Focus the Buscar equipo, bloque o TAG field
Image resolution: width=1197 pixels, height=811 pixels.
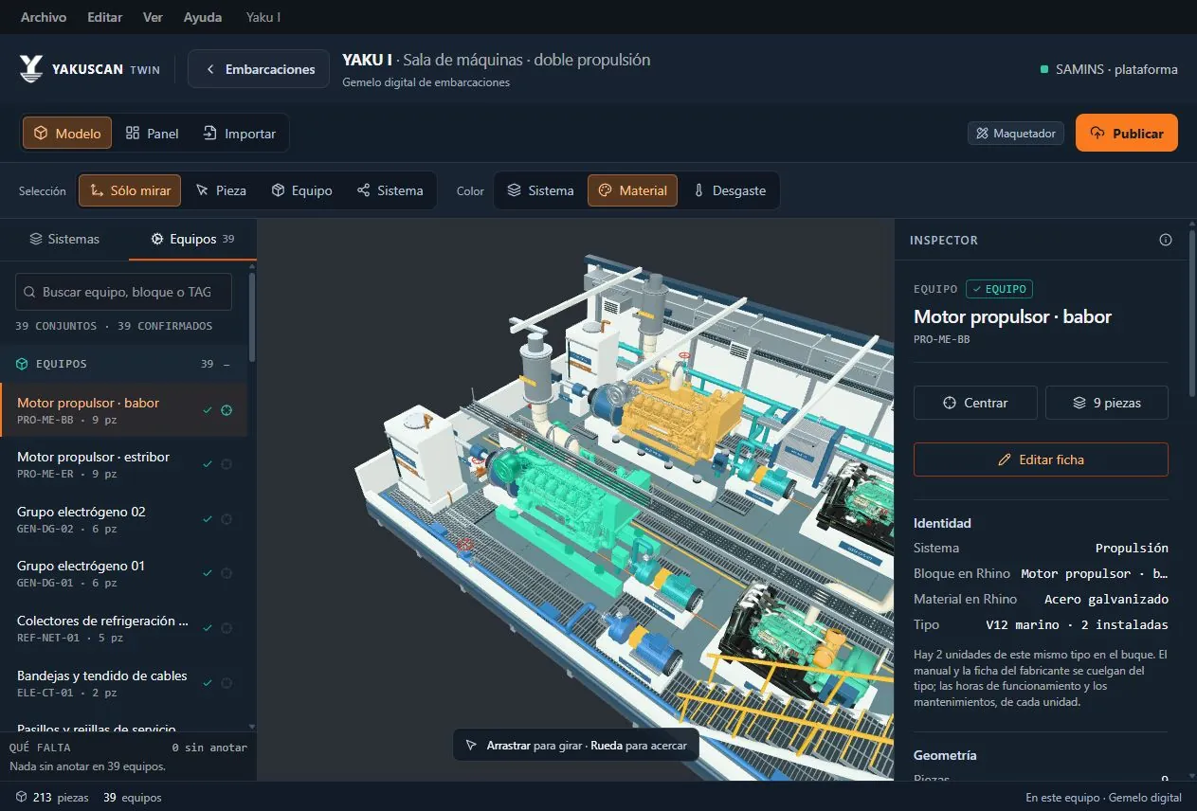click(x=123, y=293)
